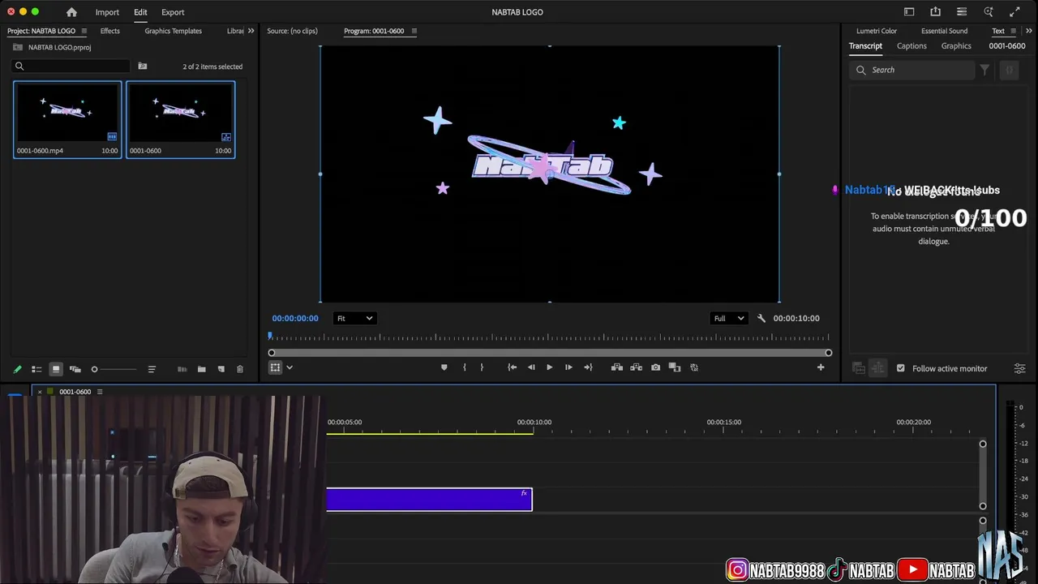
Task: Click the Transcript search field
Action: click(x=912, y=70)
